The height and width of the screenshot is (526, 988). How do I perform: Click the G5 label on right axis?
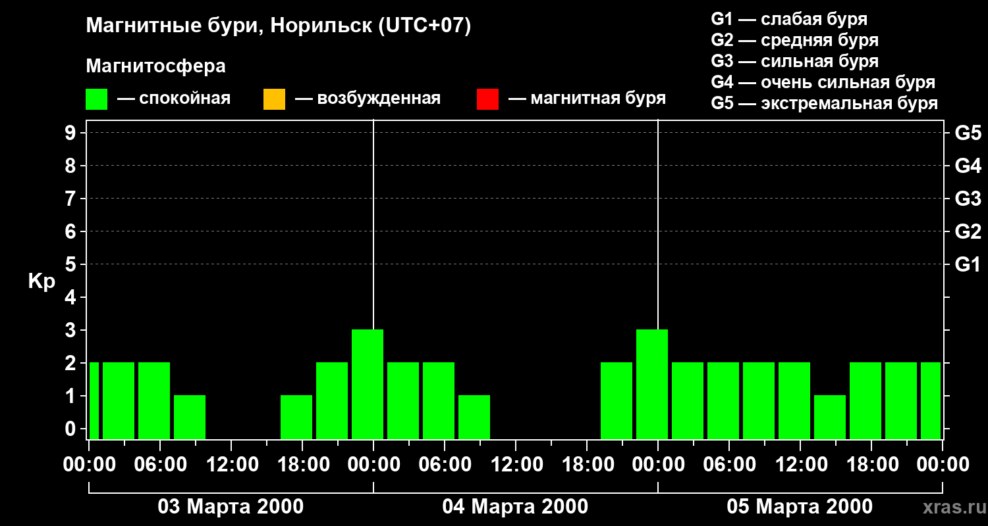click(968, 133)
